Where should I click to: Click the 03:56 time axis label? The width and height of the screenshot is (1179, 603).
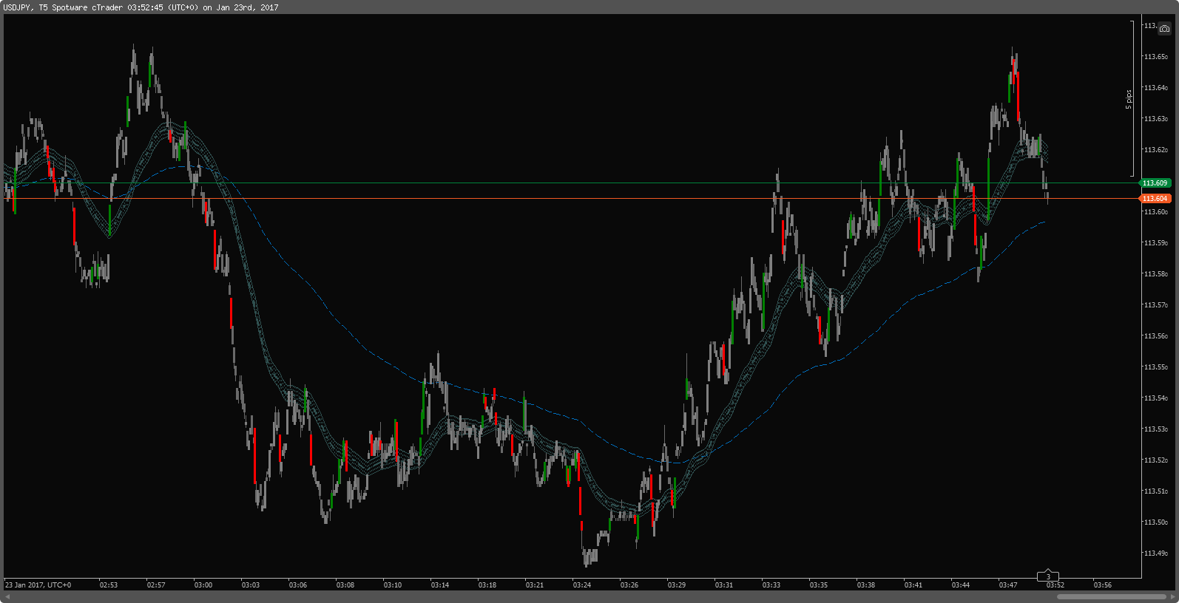click(1103, 585)
